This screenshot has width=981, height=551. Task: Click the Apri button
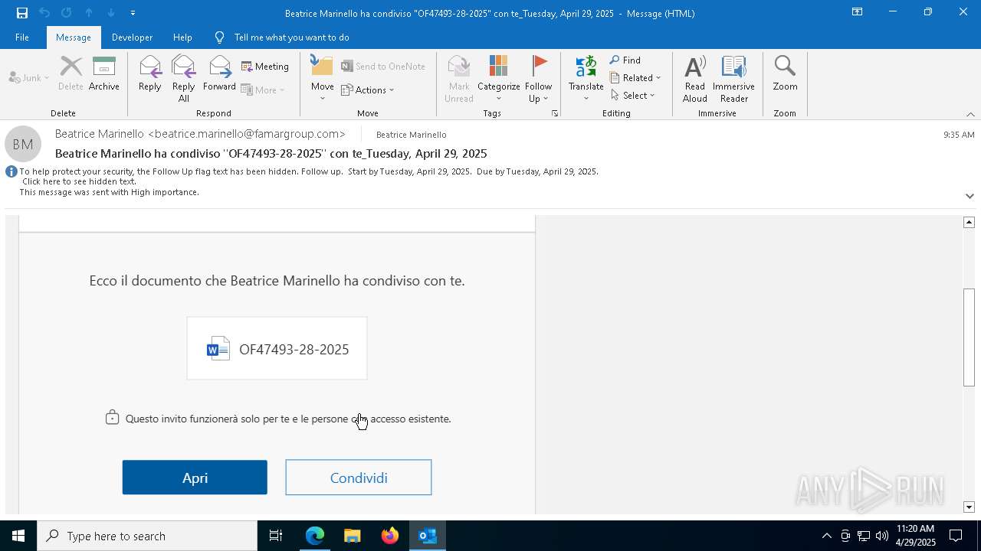195,478
